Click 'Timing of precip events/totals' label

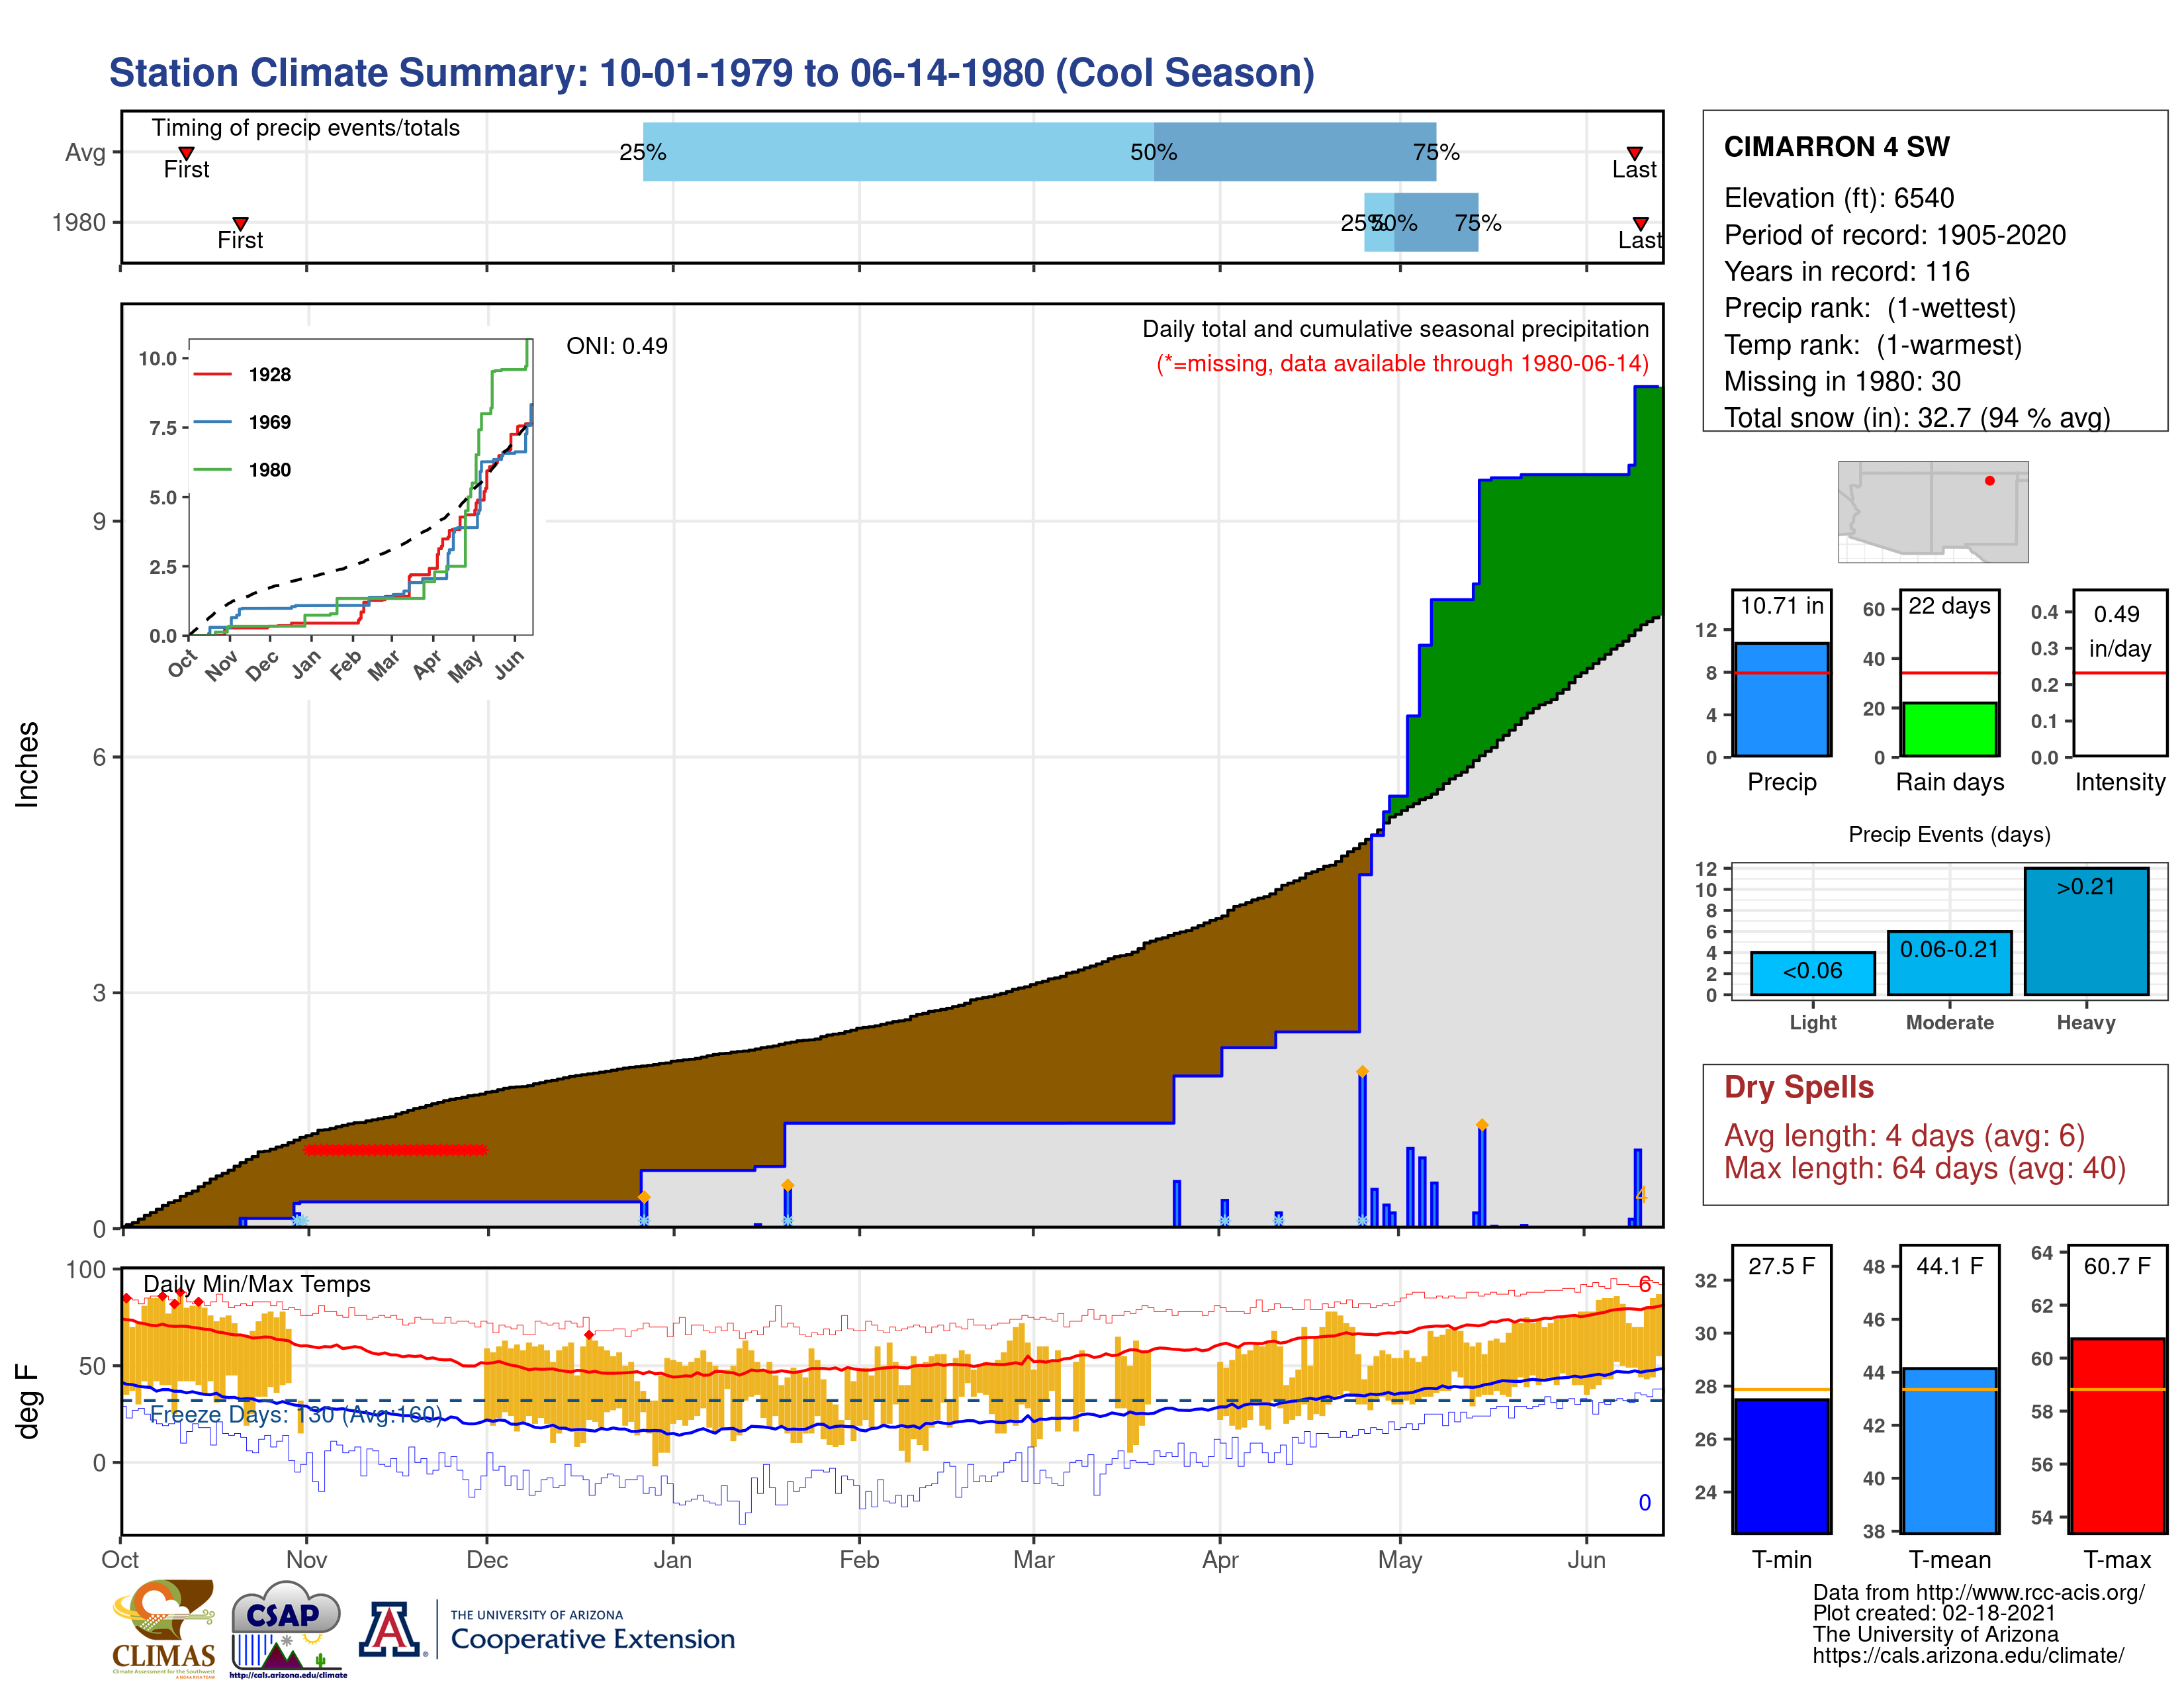pyautogui.click(x=305, y=128)
